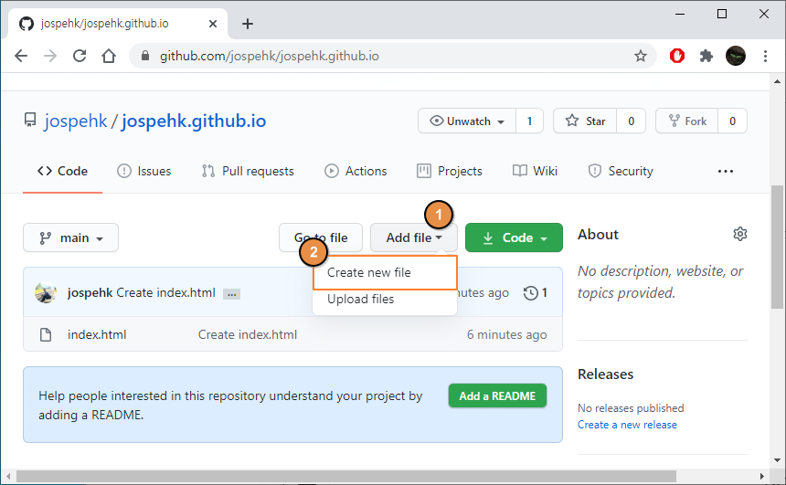Open the Projects tab
The height and width of the screenshot is (485, 786).
(x=449, y=172)
